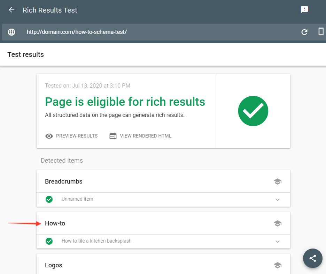Click 'How to tile a kitchen backsplash' row
The height and width of the screenshot is (274, 326).
(96, 241)
